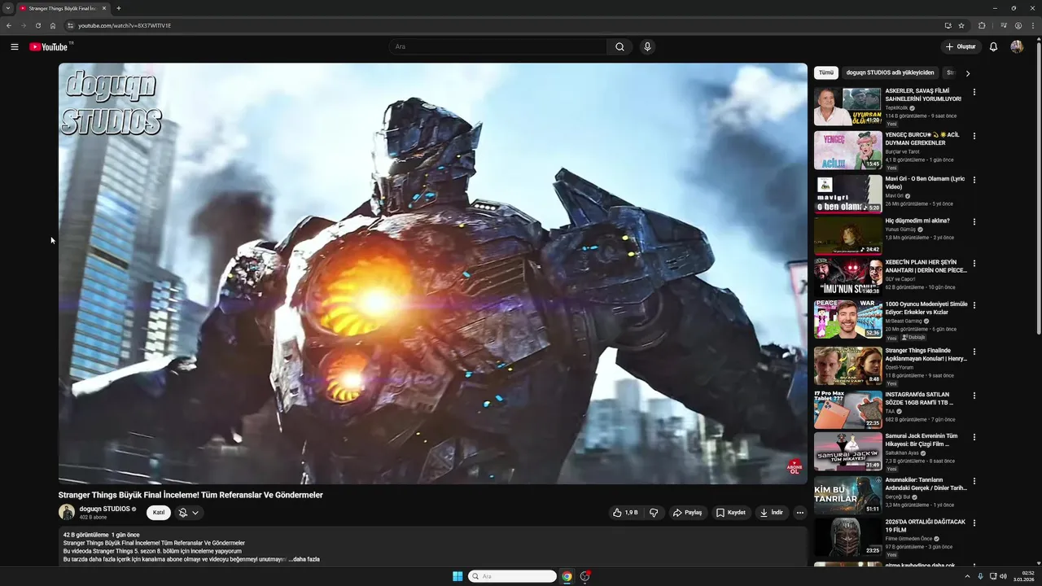Open options for Samurai Jack video
Viewport: 1042px width, 586px height.
[x=974, y=437]
